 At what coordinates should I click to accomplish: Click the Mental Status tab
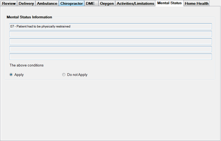[x=169, y=3]
